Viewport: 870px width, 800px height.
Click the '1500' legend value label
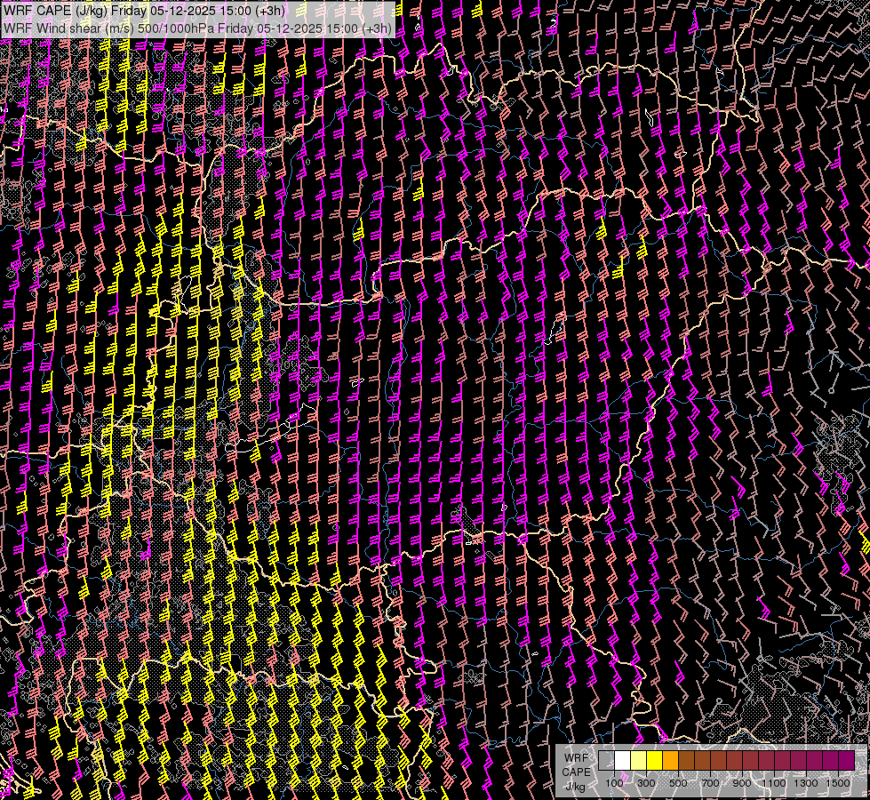tap(838, 783)
